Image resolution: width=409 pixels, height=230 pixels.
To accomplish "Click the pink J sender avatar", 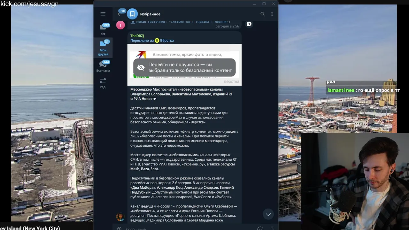I will coord(120,25).
